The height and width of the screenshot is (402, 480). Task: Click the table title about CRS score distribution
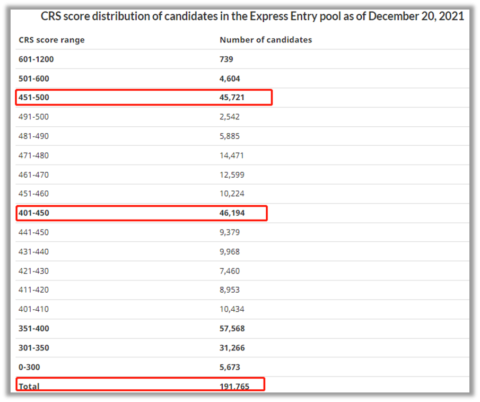pos(252,16)
